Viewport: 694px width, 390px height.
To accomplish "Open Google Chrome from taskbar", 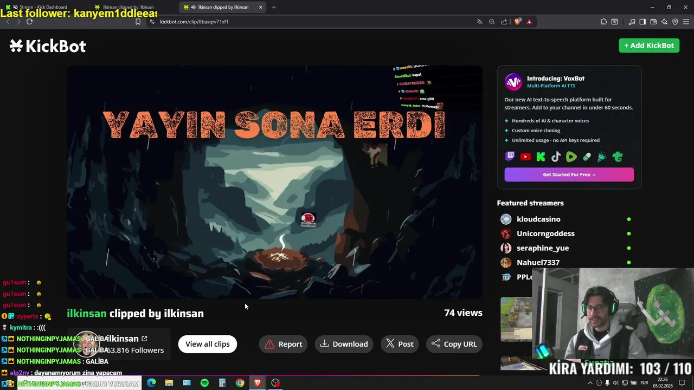I will [x=240, y=383].
